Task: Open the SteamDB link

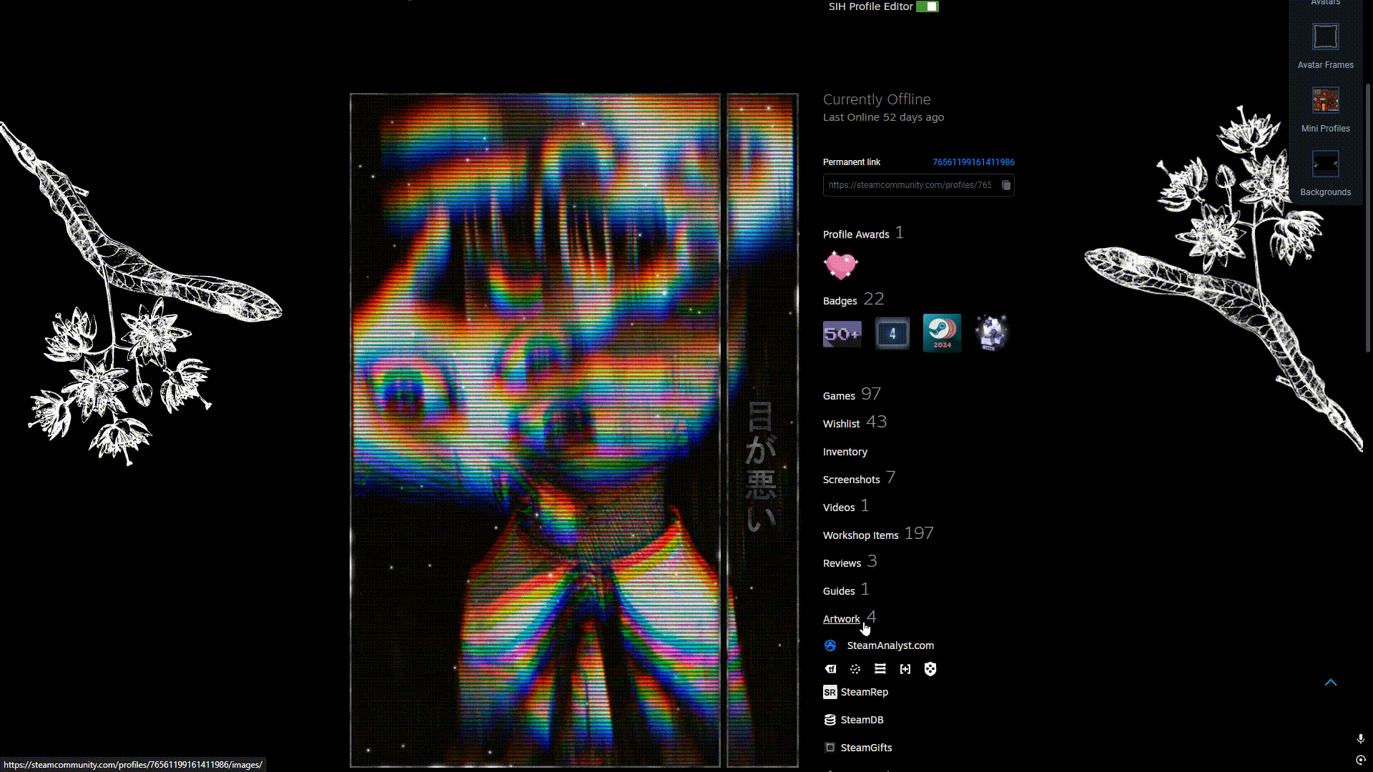Action: click(862, 720)
